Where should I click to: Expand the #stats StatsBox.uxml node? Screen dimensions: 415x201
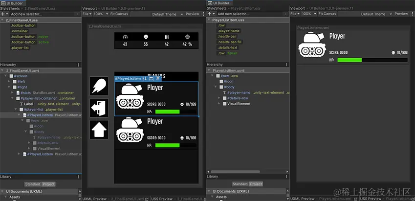coord(12,93)
